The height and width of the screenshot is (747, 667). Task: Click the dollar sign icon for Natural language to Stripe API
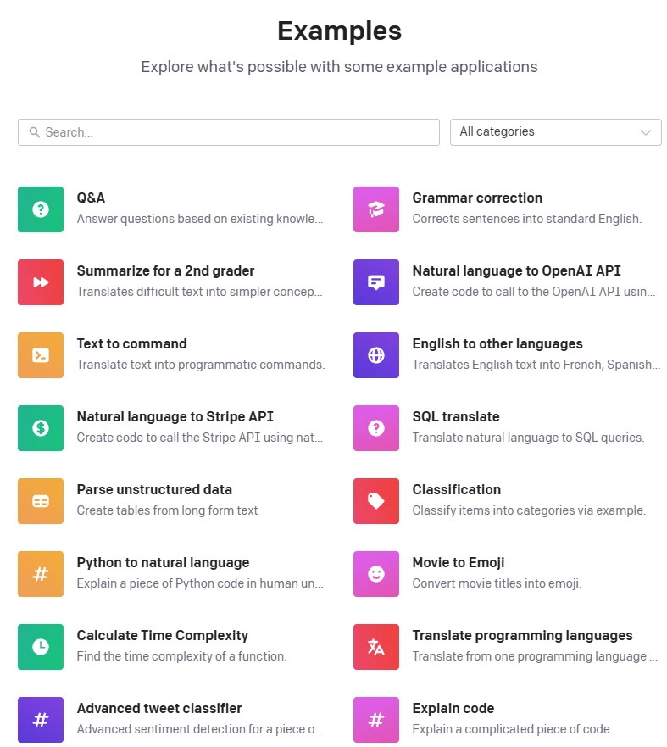pyautogui.click(x=41, y=428)
